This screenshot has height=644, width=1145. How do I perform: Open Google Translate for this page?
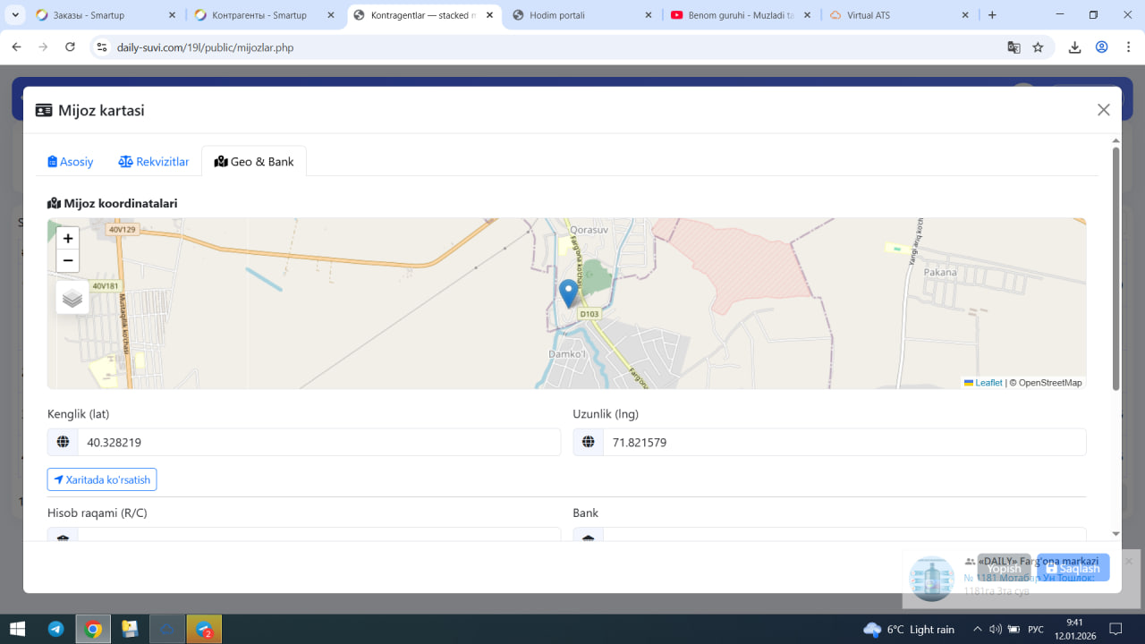click(x=1014, y=47)
